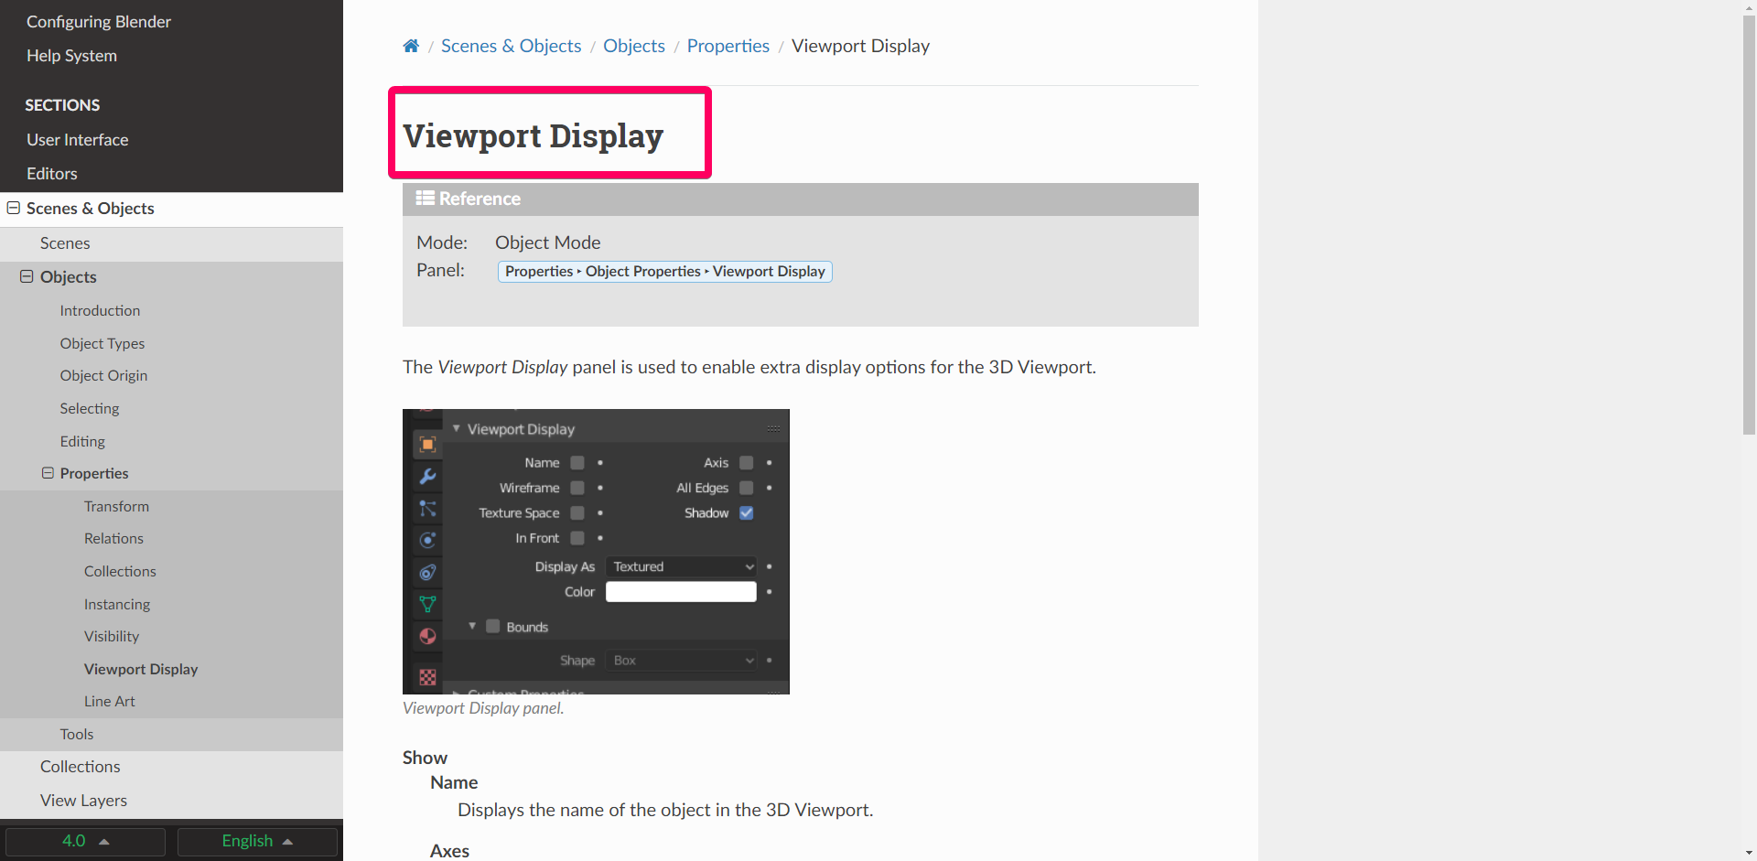Go to Objects breadcrumb link
1757x861 pixels.
click(x=634, y=46)
